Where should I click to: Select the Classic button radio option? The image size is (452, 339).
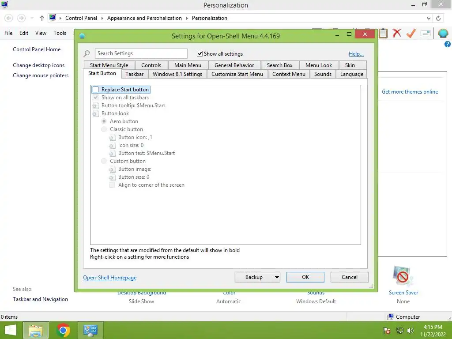[x=104, y=129]
